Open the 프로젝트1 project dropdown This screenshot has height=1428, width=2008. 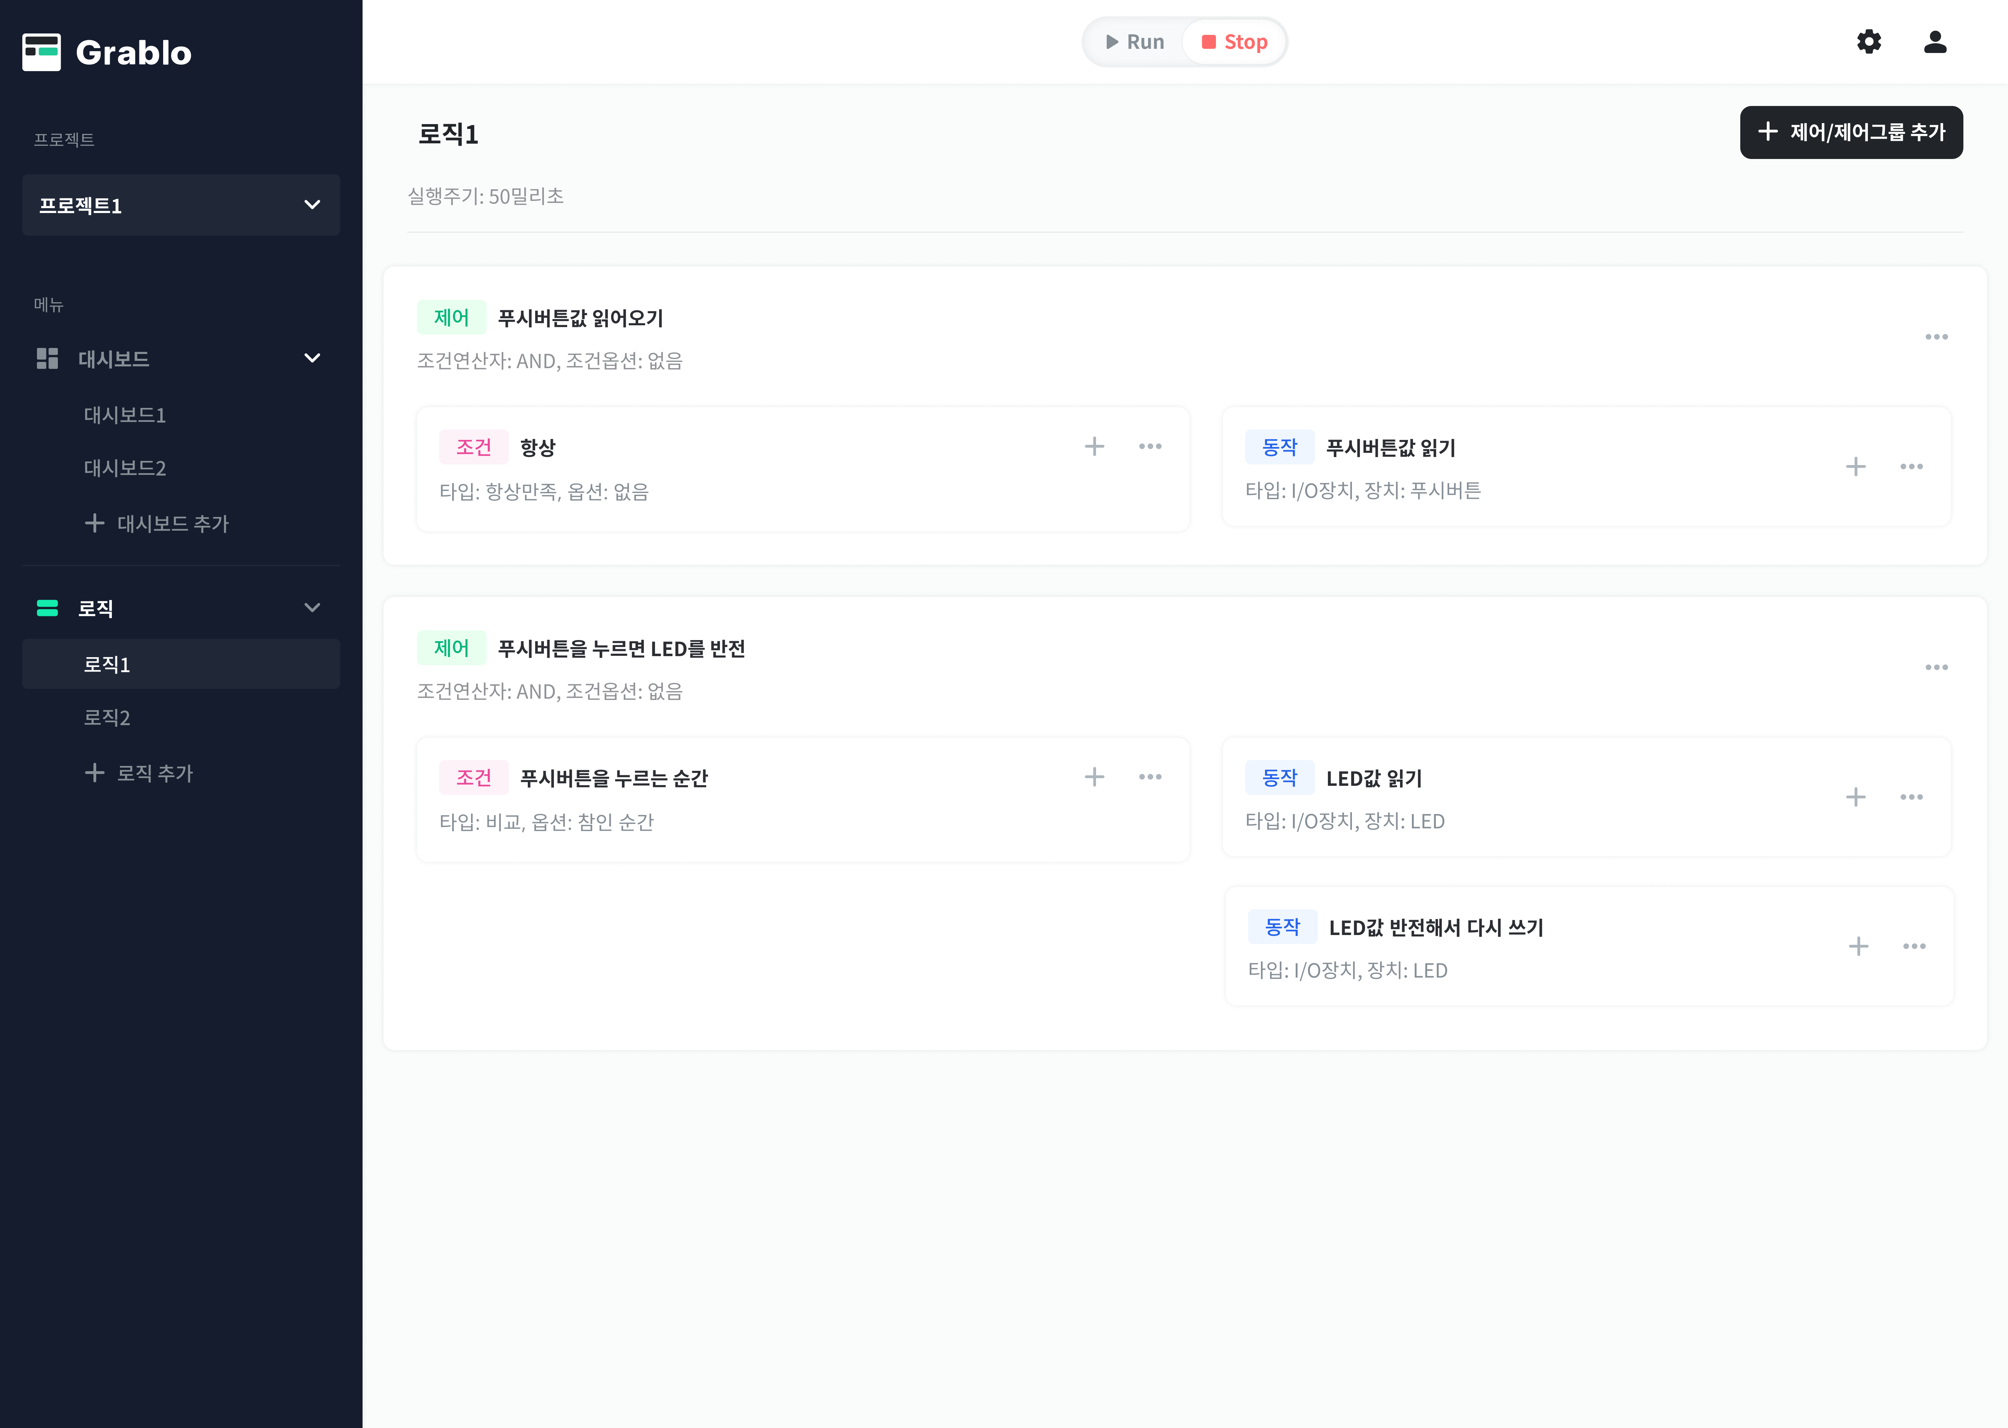[x=181, y=205]
